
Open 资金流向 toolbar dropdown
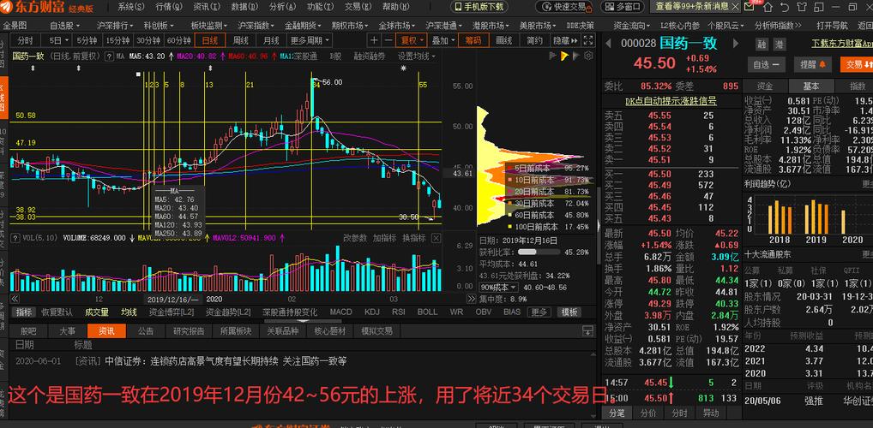pyautogui.click(x=632, y=26)
